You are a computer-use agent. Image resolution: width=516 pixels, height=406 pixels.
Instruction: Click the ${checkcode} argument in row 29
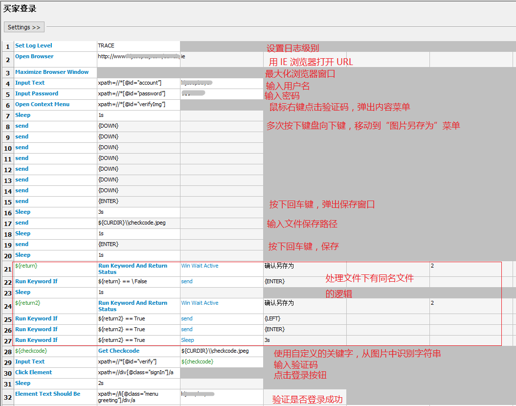pos(222,362)
